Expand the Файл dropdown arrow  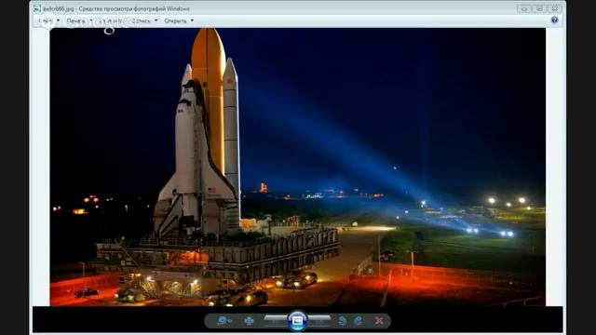[x=58, y=20]
